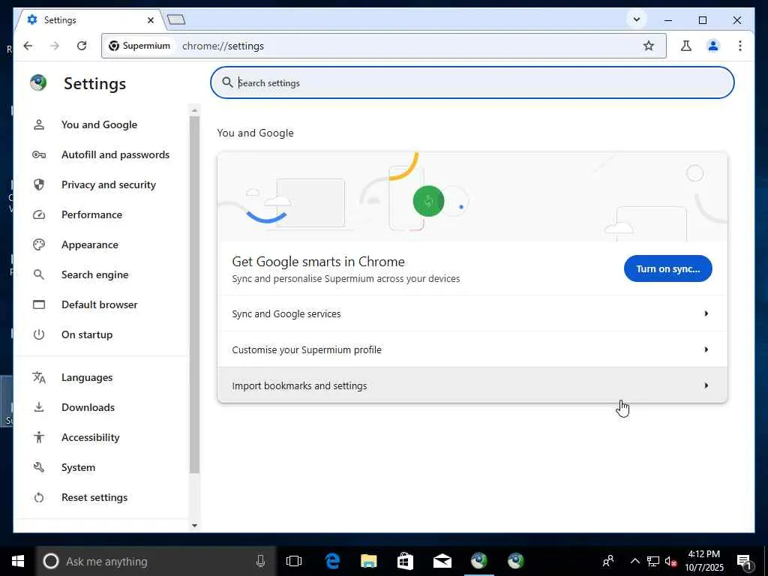Screen dimensions: 768x576
Task: Open the Action Center notifications
Action: coord(745,561)
